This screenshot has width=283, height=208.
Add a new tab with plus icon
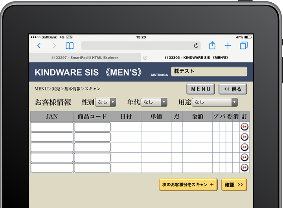[228, 46]
